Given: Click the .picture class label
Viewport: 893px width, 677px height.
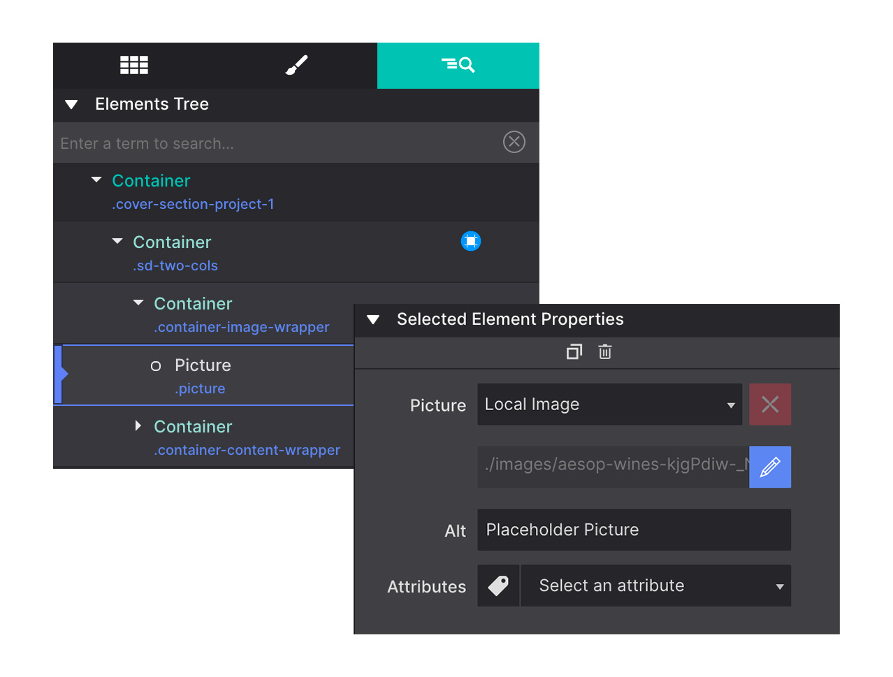Looking at the screenshot, I should pos(200,388).
